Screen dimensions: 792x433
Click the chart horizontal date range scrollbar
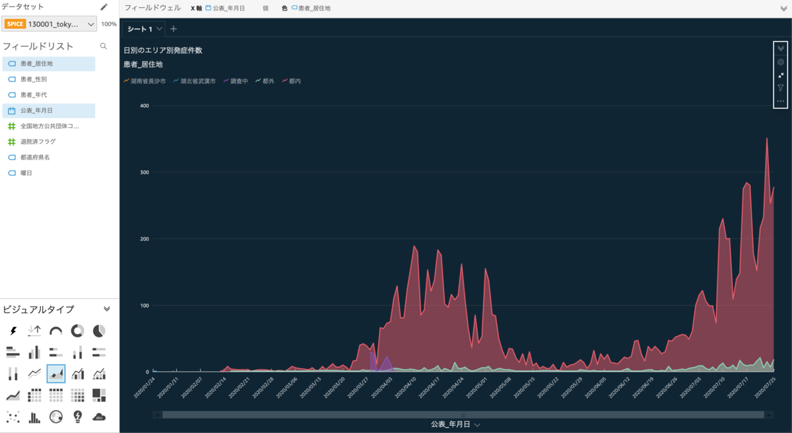[463, 415]
